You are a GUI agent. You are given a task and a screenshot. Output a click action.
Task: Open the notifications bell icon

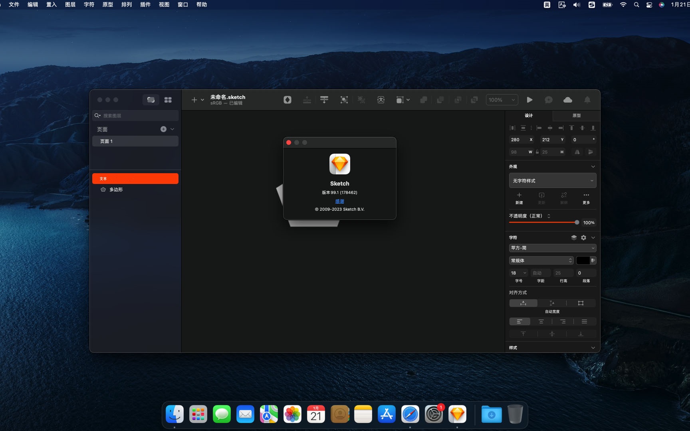[x=587, y=100]
